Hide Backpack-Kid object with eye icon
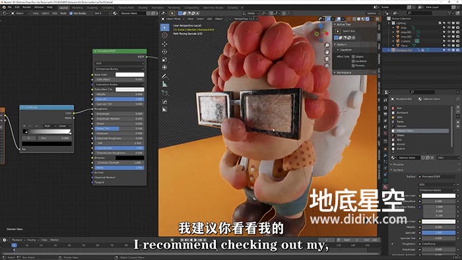The image size is (462, 260). (449, 50)
